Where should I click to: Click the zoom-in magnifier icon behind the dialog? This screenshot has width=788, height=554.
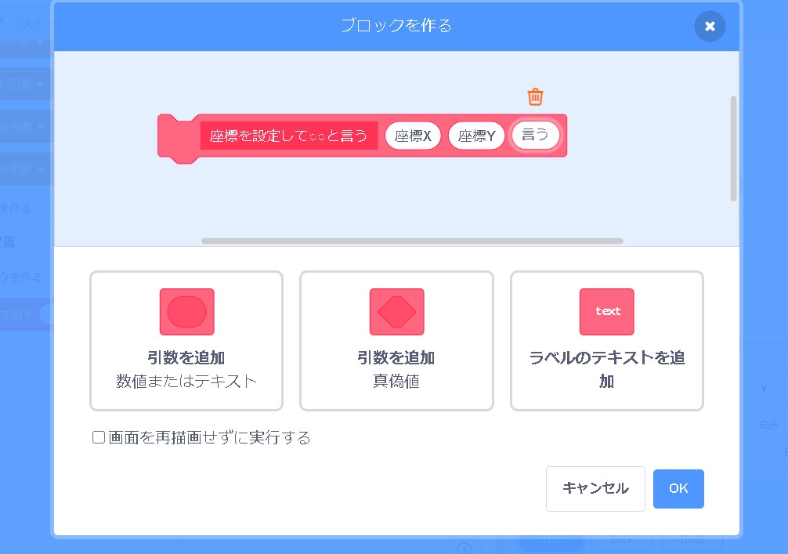tap(464, 548)
